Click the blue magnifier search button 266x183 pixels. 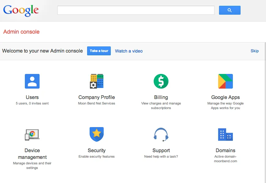coord(230,10)
